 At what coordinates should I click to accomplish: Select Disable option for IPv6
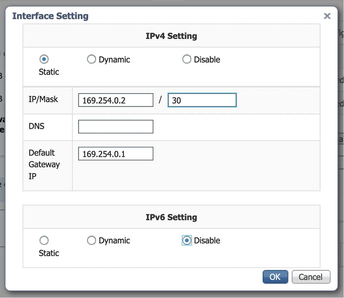pyautogui.click(x=187, y=241)
